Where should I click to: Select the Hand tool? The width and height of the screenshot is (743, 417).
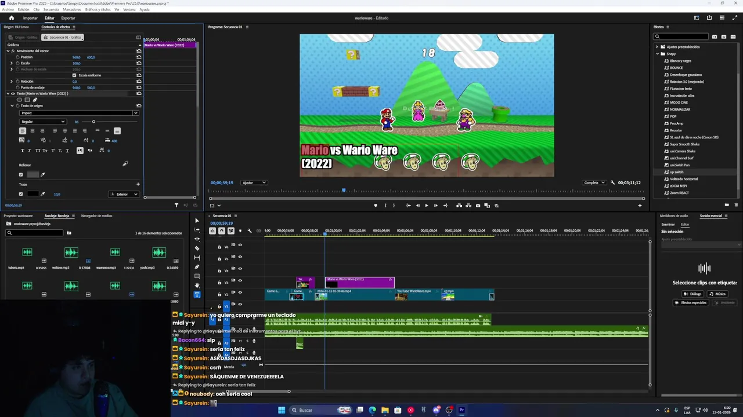point(197,286)
